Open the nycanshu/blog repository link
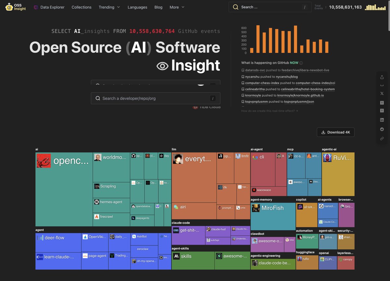 tap(287, 77)
